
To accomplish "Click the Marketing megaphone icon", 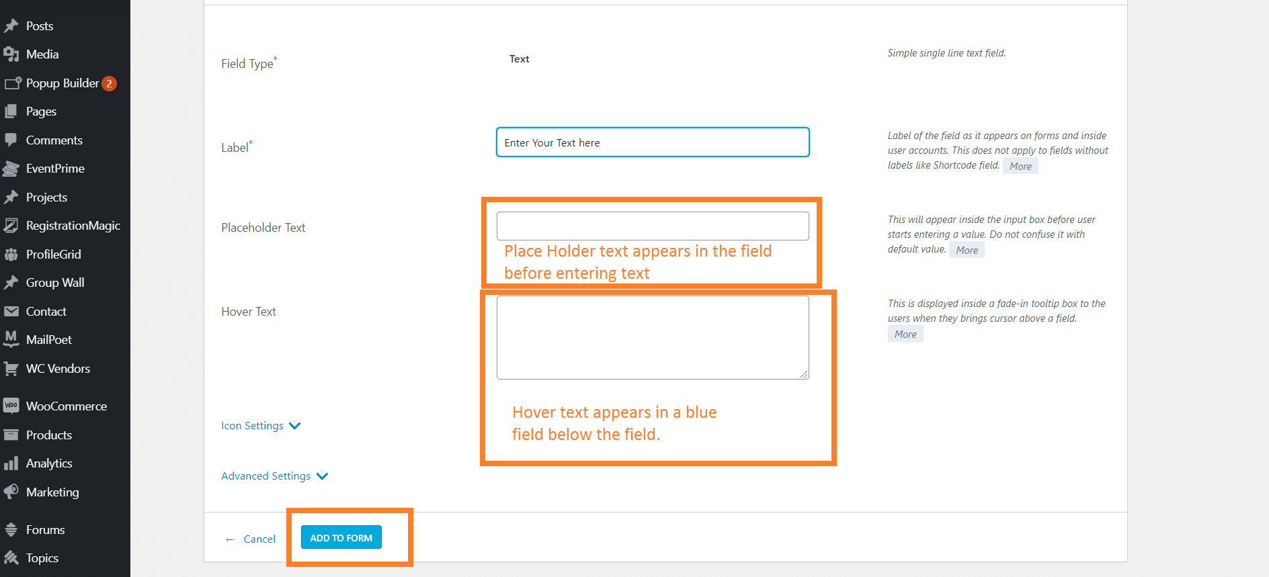I will (11, 492).
